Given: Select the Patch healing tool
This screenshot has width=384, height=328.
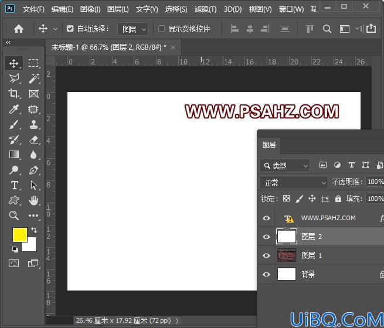Looking at the screenshot, I should [33, 109].
